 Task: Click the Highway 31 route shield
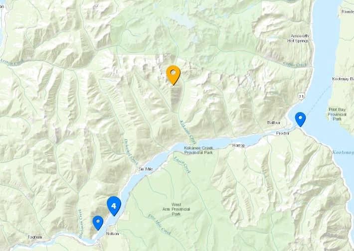point(301,96)
